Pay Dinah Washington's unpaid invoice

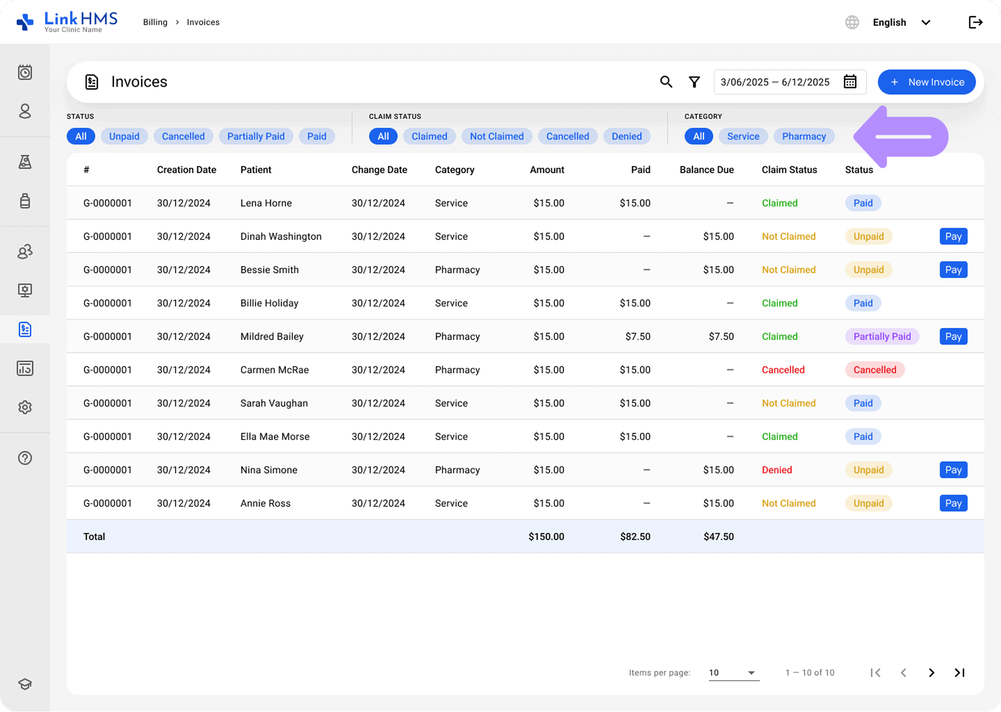952,236
